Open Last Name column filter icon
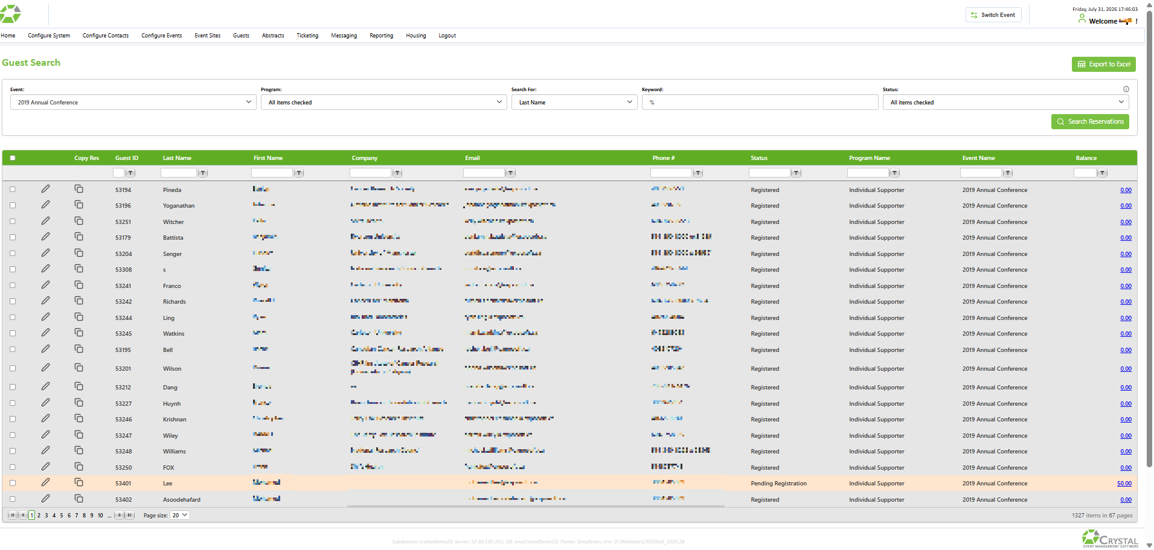The width and height of the screenshot is (1154, 550). pos(203,173)
